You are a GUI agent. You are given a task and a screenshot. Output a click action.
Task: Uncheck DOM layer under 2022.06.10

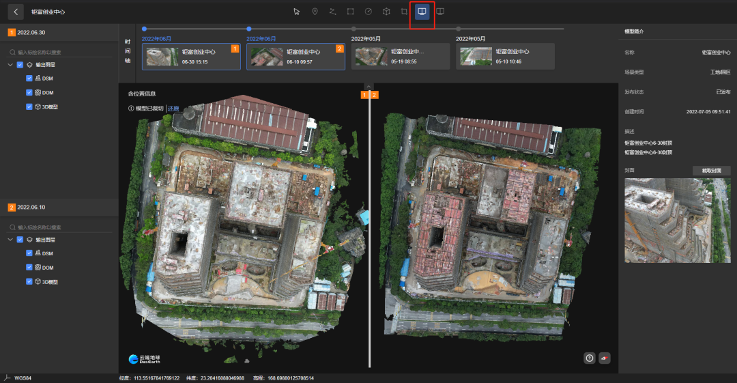(x=29, y=267)
